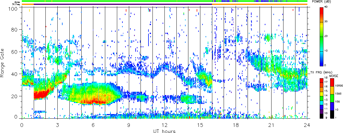Click the 12 tick on UT hours axis
This screenshot has width=343, height=133.
click(x=164, y=125)
